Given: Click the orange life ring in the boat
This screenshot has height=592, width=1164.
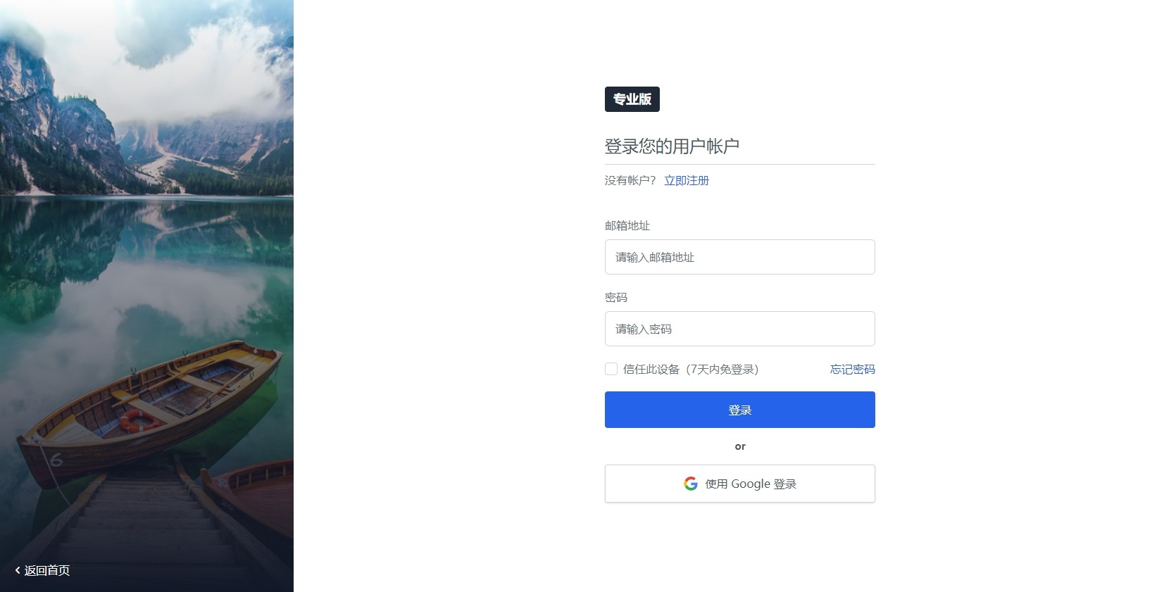Looking at the screenshot, I should click(139, 421).
